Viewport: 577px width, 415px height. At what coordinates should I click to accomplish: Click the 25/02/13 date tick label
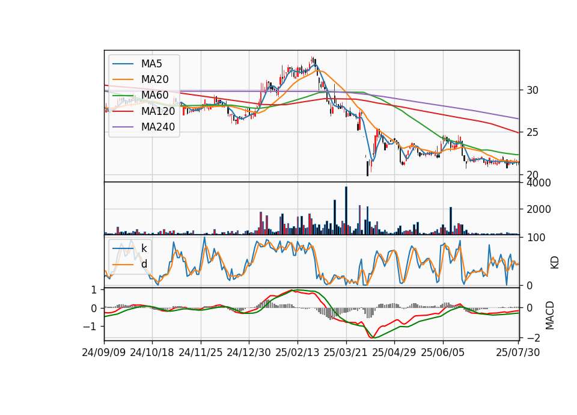pyautogui.click(x=298, y=352)
